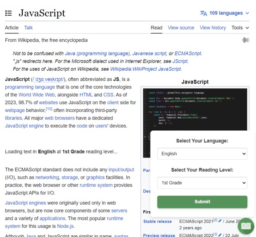Select the Read tab
The height and width of the screenshot is (237, 256).
coord(156,28)
